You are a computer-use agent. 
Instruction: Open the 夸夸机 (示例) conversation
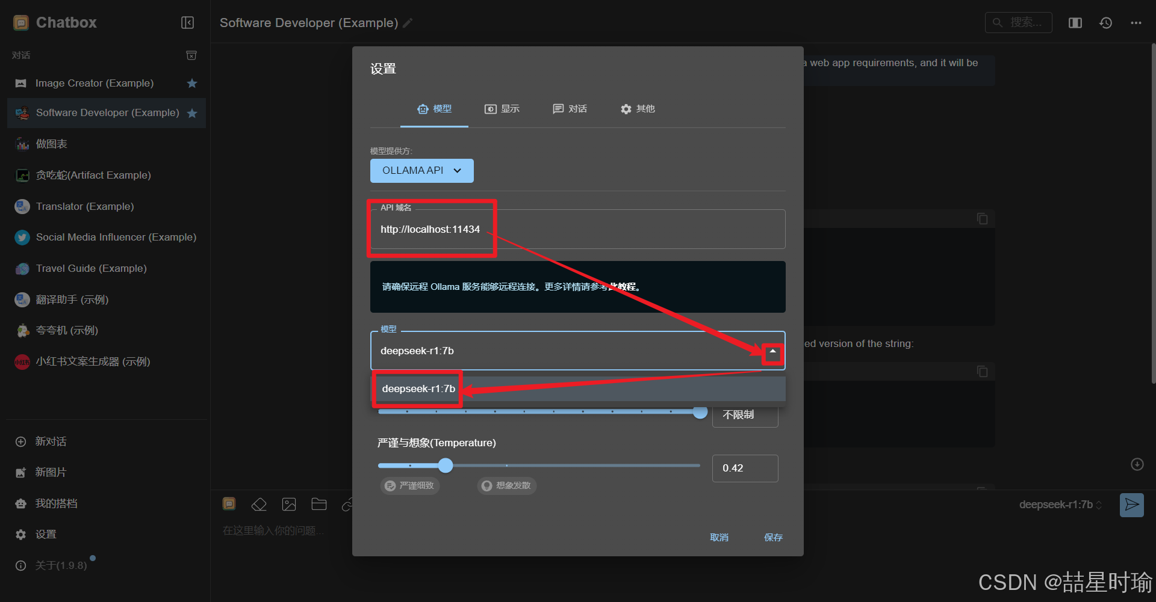click(x=107, y=330)
